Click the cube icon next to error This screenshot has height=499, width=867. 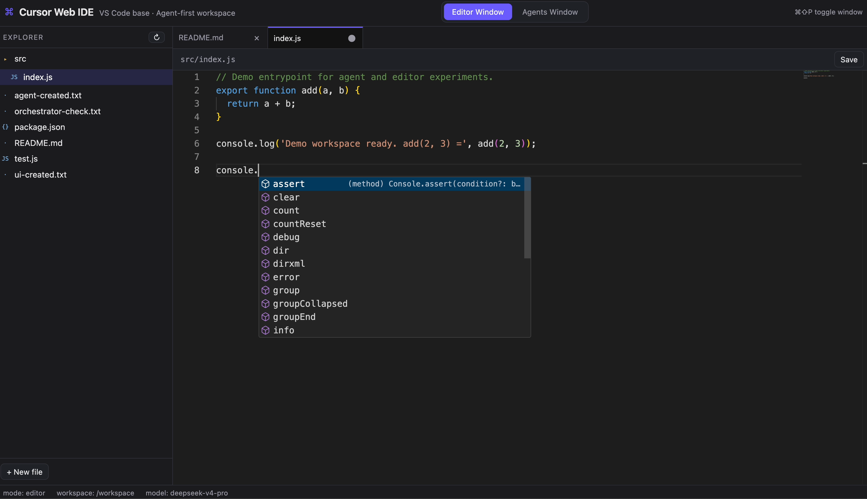[265, 277]
